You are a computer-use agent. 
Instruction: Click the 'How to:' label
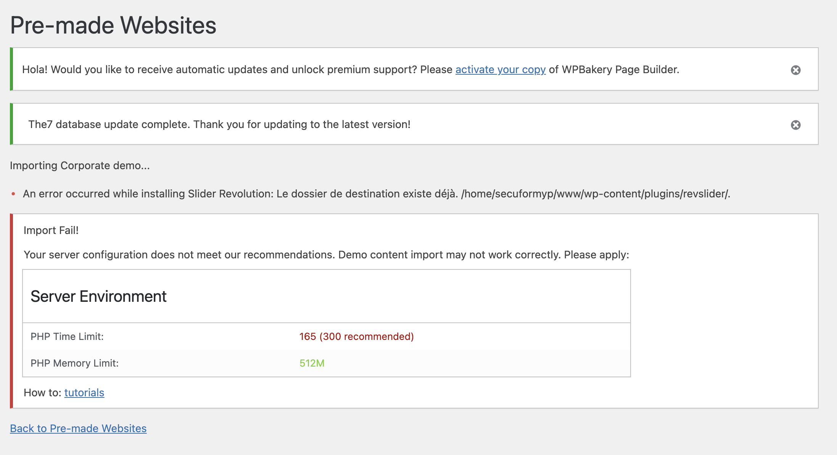pyautogui.click(x=42, y=393)
